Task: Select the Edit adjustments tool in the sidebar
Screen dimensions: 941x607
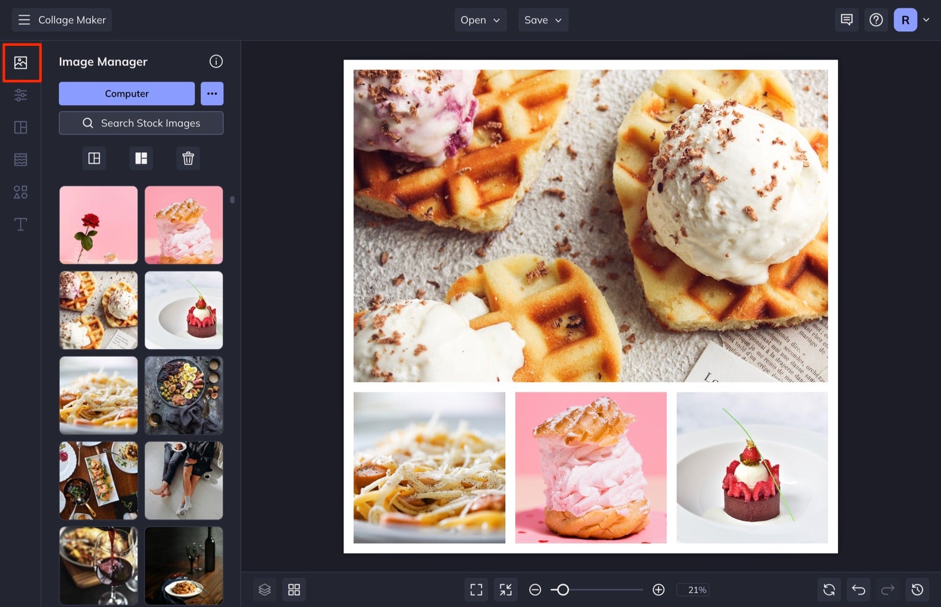Action: point(21,95)
